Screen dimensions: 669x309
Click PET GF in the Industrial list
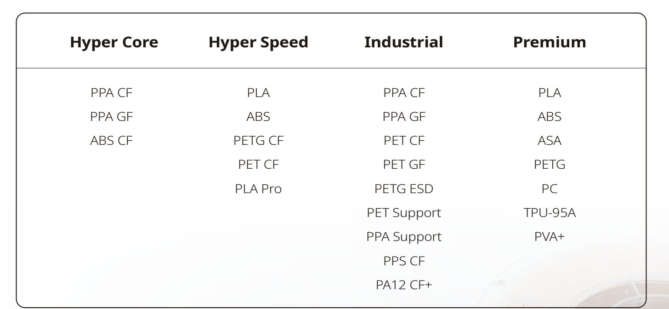coord(404,165)
